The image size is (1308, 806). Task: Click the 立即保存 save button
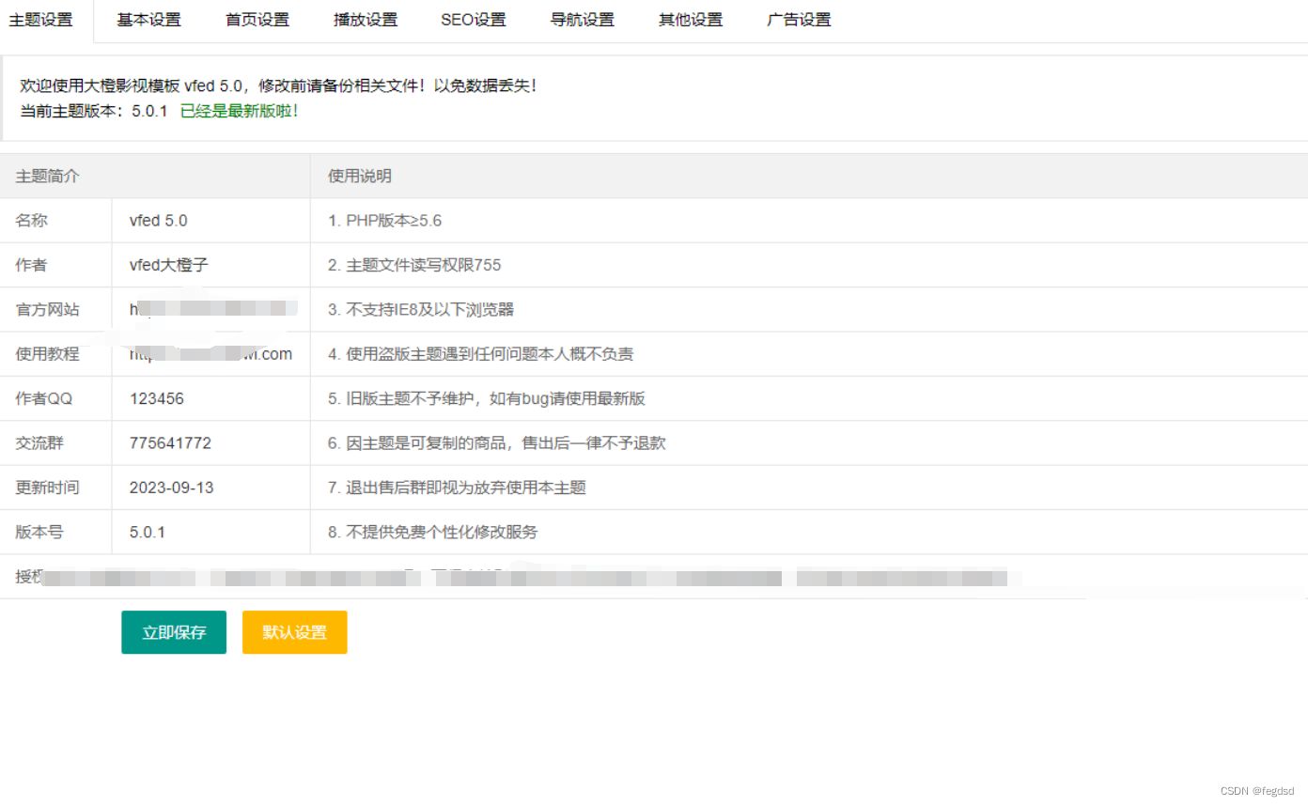pos(173,631)
